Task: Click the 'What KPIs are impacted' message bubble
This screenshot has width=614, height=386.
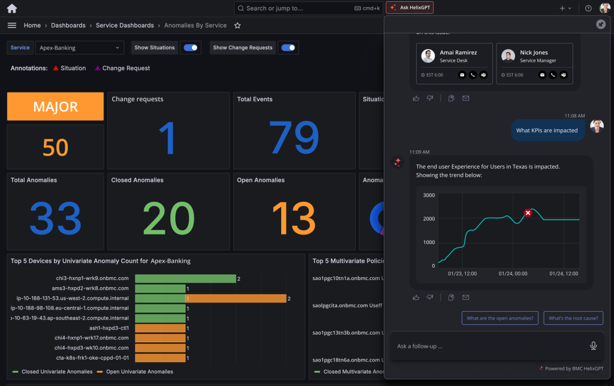Action: [547, 130]
